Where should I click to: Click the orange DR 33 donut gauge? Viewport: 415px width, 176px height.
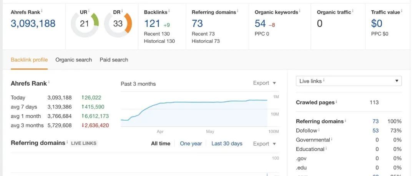pos(118,24)
